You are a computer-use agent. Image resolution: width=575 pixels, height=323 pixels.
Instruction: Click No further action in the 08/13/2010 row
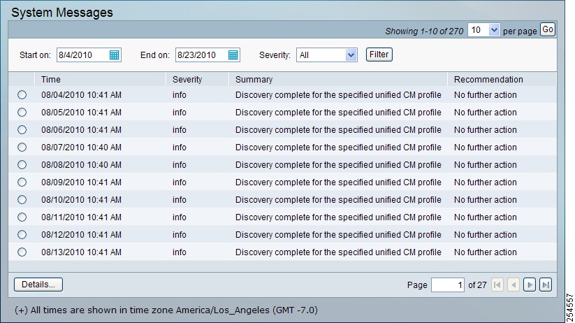[x=485, y=252]
